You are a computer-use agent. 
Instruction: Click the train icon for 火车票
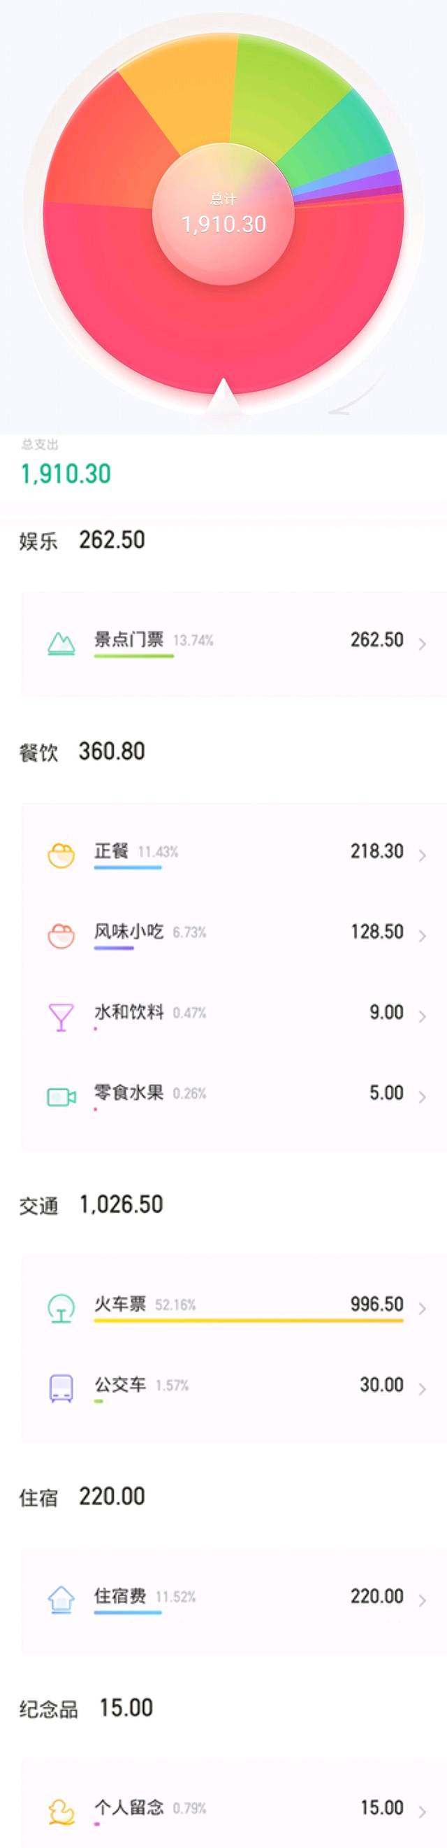61,1308
